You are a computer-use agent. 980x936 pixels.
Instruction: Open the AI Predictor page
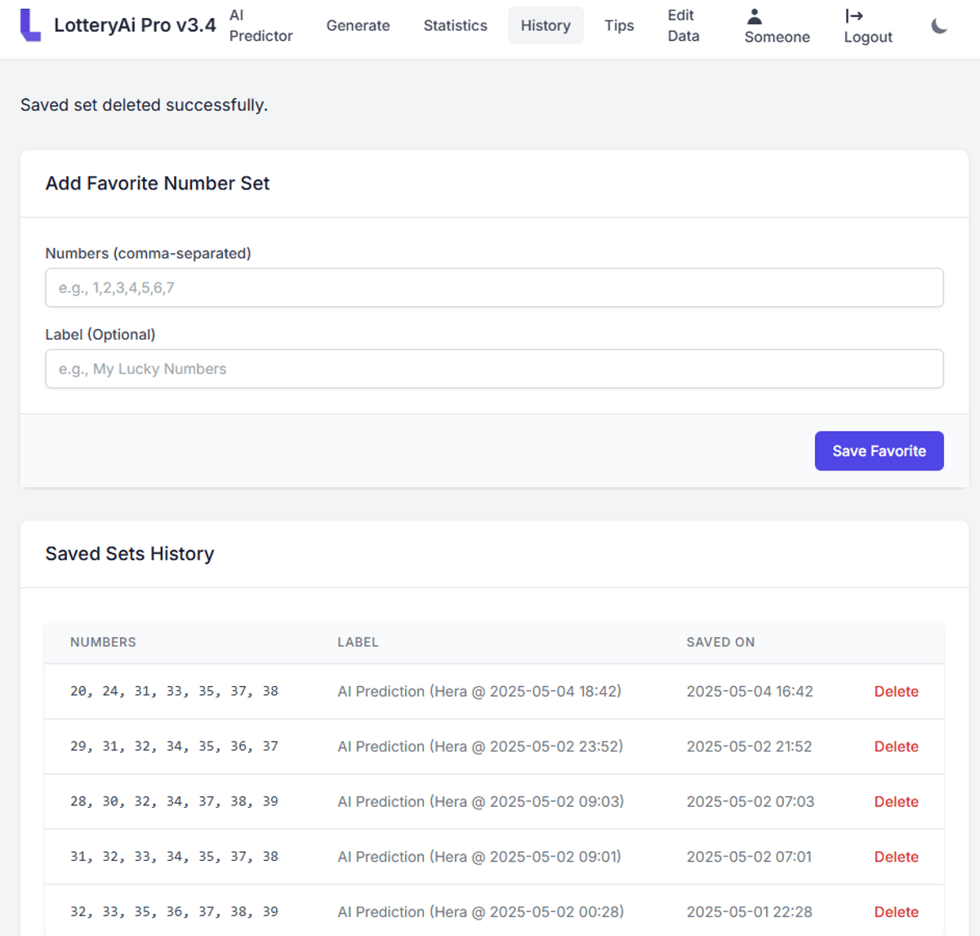tap(261, 25)
